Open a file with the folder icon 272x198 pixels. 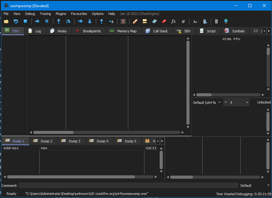[x=6, y=21]
